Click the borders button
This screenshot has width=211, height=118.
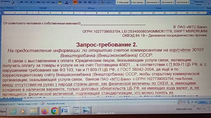(x=108, y=2)
